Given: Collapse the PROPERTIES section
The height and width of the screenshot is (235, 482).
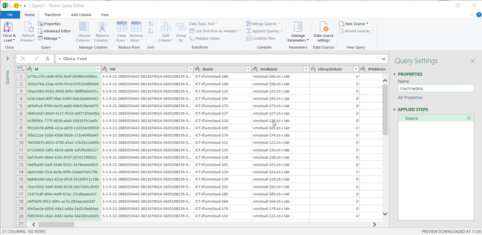Looking at the screenshot, I should [394, 75].
